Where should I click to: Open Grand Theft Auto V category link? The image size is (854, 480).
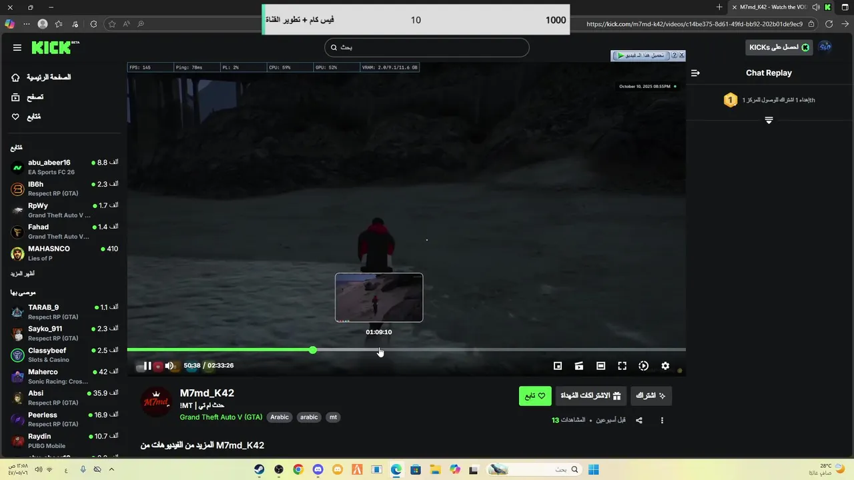click(221, 417)
